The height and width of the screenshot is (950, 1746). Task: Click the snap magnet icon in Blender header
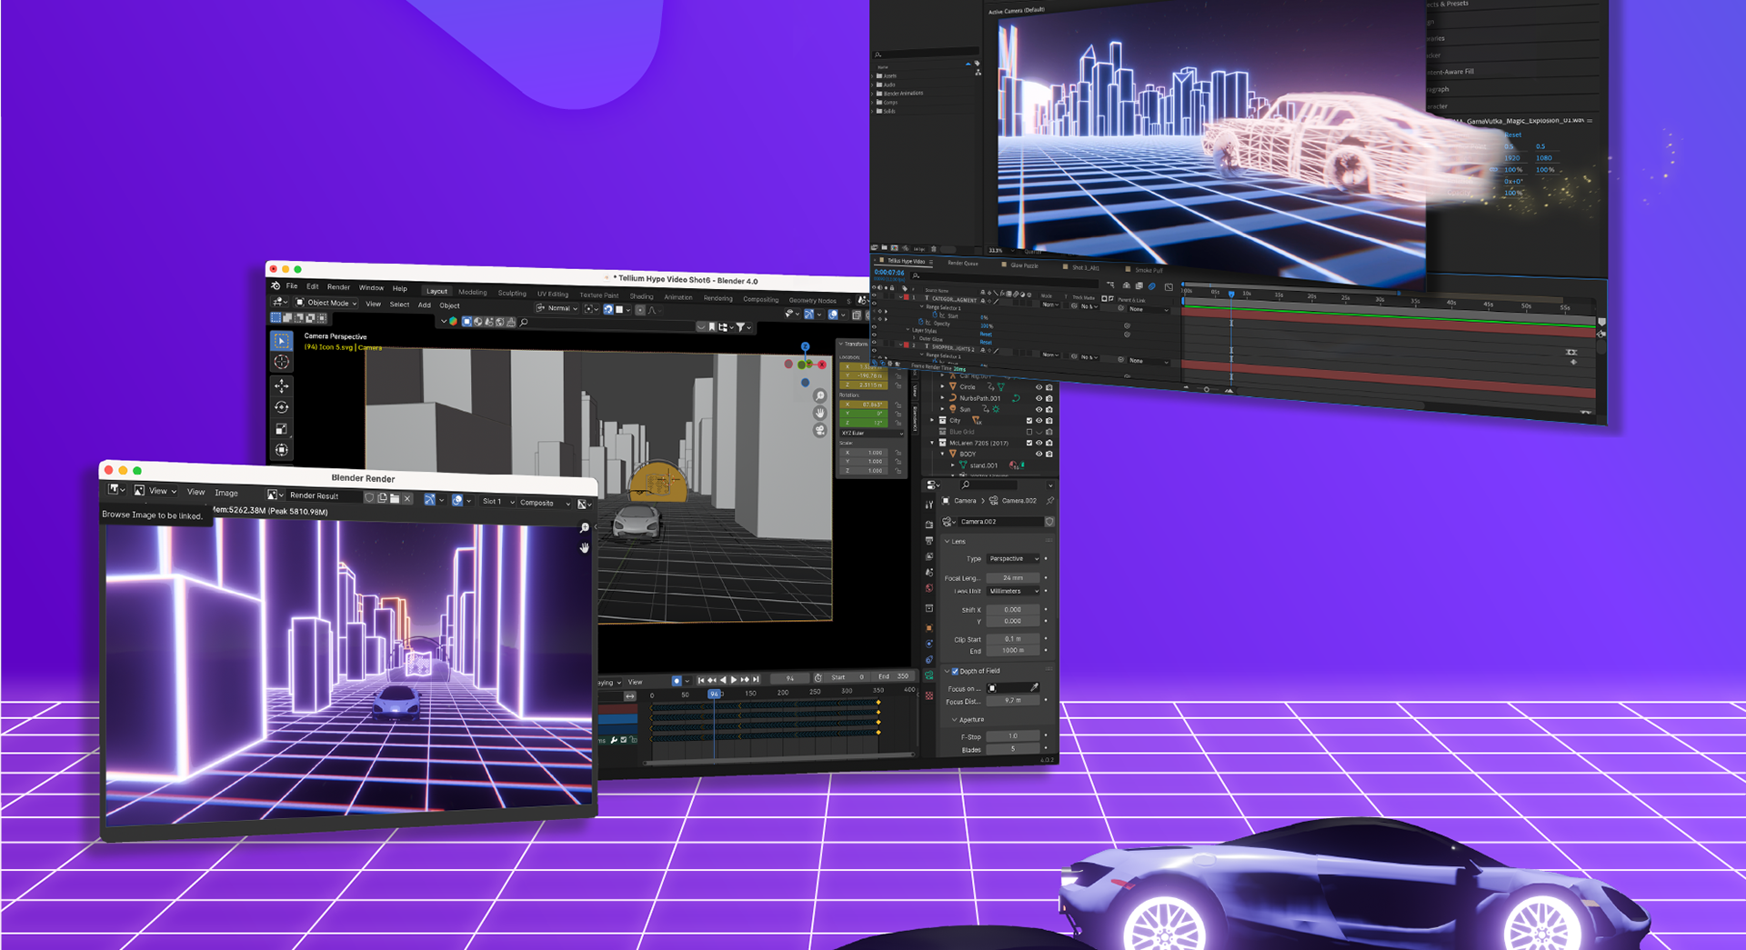(608, 309)
